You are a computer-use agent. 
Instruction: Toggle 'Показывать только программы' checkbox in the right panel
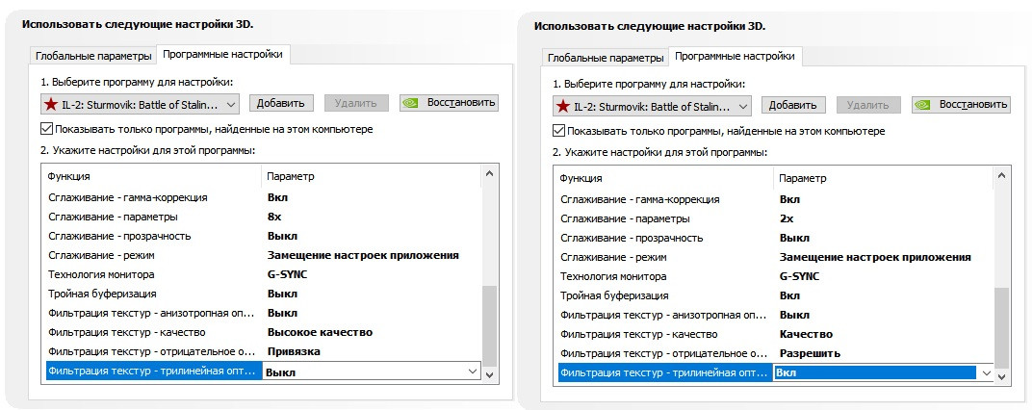coord(559,131)
